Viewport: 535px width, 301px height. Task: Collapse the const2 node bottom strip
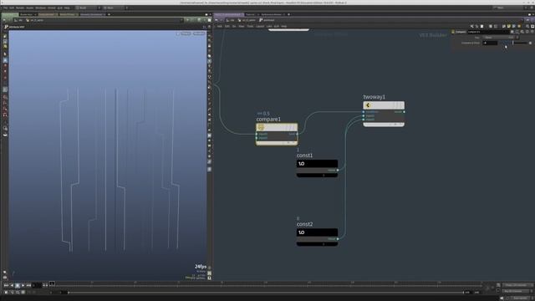[x=317, y=244]
